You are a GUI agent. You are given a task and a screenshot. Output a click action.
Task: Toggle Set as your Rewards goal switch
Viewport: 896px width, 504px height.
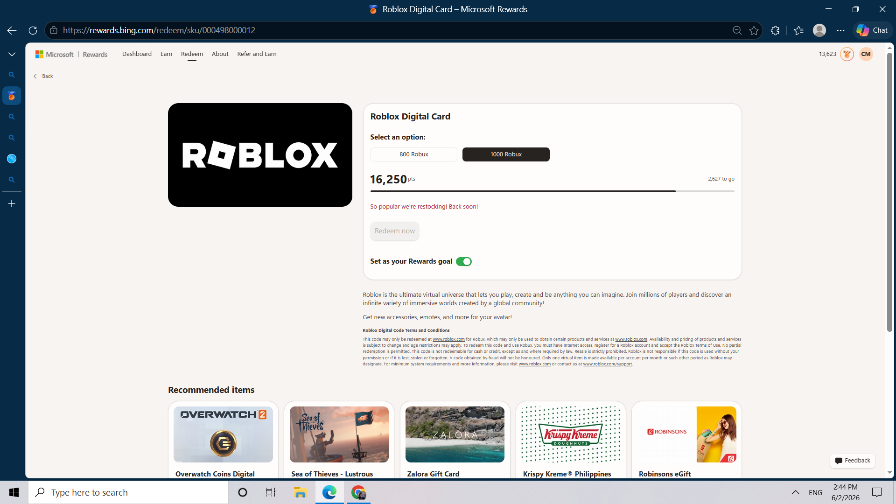pos(464,261)
